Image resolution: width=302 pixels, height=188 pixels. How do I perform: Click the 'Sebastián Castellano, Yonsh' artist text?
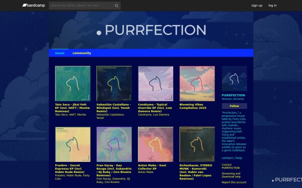click(x=110, y=116)
